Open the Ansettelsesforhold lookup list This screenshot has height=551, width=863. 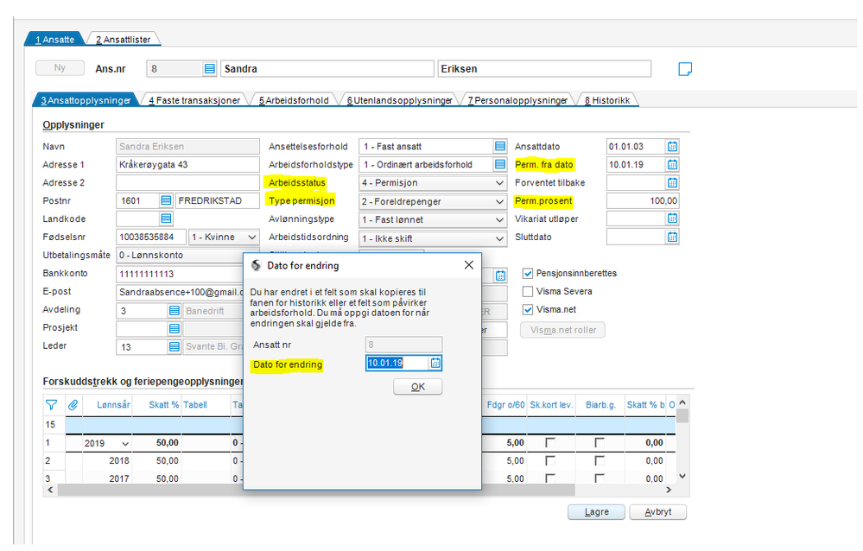coord(500,147)
